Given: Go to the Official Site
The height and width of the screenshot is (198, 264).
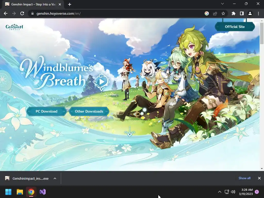Looking at the screenshot, I should (235, 27).
